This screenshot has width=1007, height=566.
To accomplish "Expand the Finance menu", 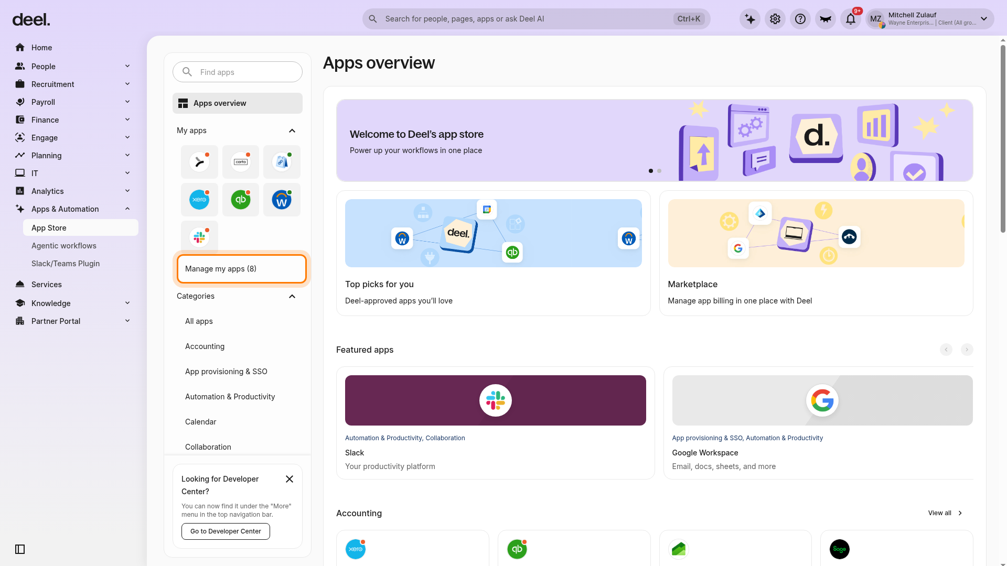I will [x=127, y=119].
